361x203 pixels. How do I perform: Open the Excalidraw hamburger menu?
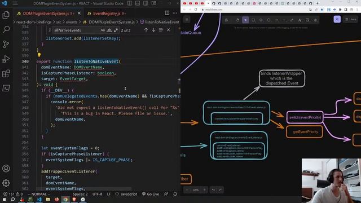click(187, 19)
